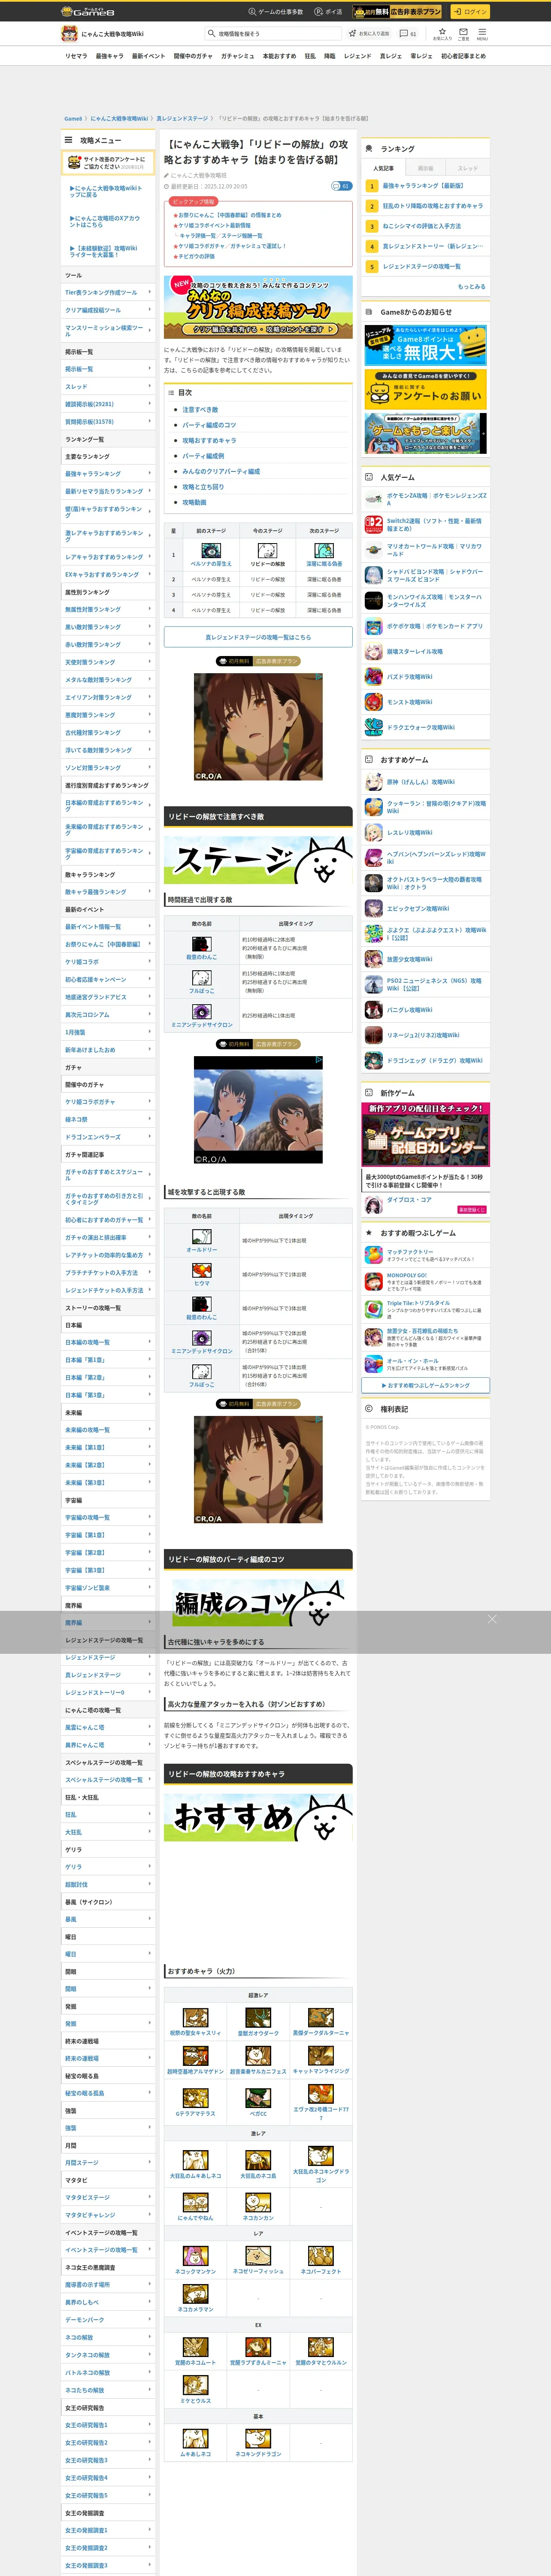Jump to 攻略動画 in the table of contents
The height and width of the screenshot is (2576, 551).
194,502
